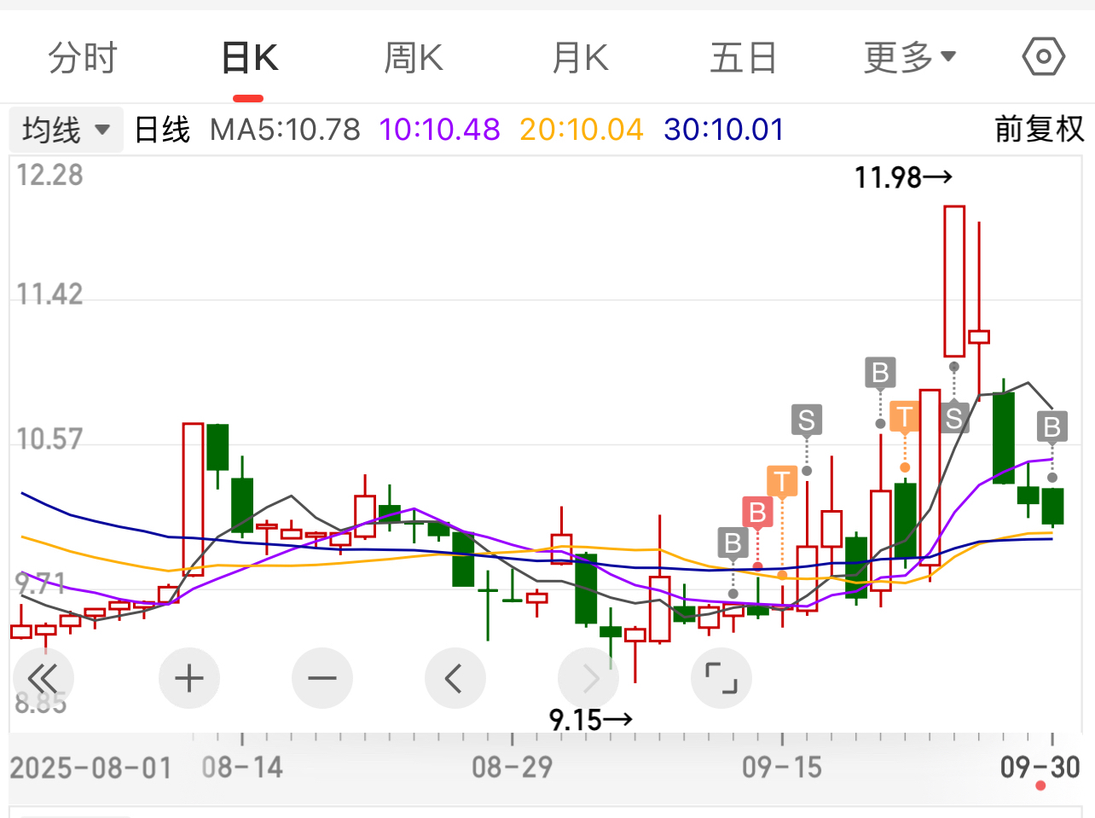Tap the 08-14 date axis label
Screen dimensions: 1095x818
coord(242,767)
